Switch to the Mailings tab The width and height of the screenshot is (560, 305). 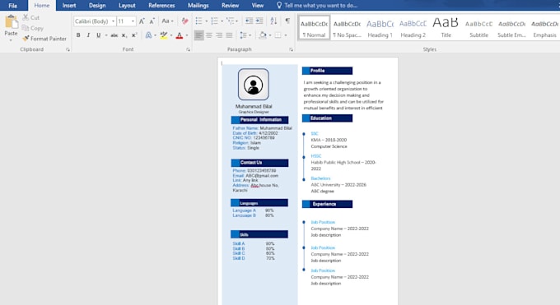click(198, 6)
